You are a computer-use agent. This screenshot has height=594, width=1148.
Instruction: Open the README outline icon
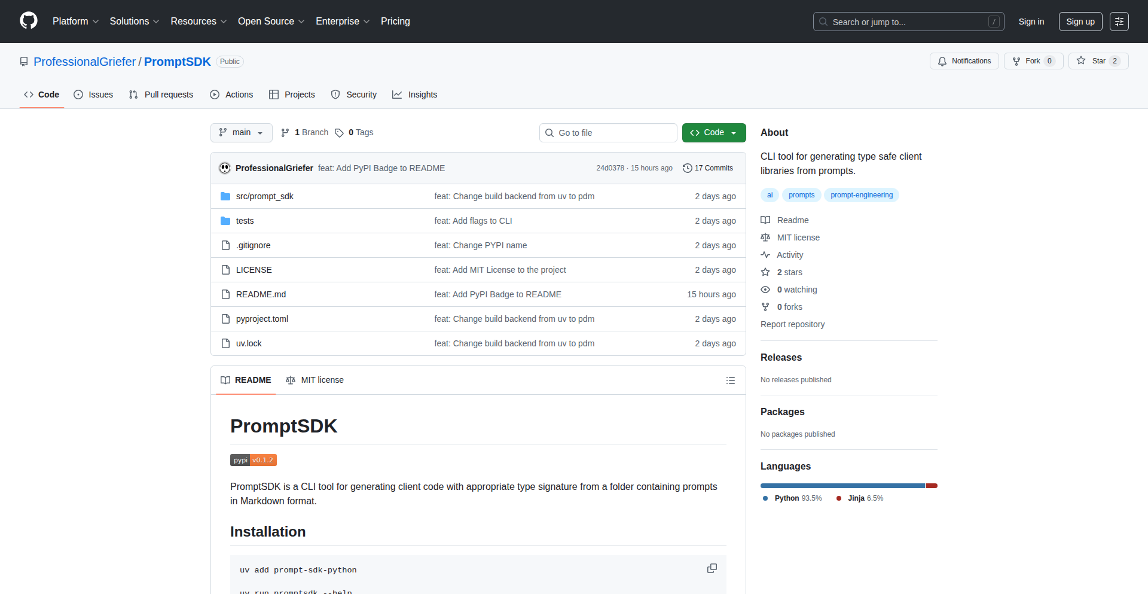click(730, 380)
